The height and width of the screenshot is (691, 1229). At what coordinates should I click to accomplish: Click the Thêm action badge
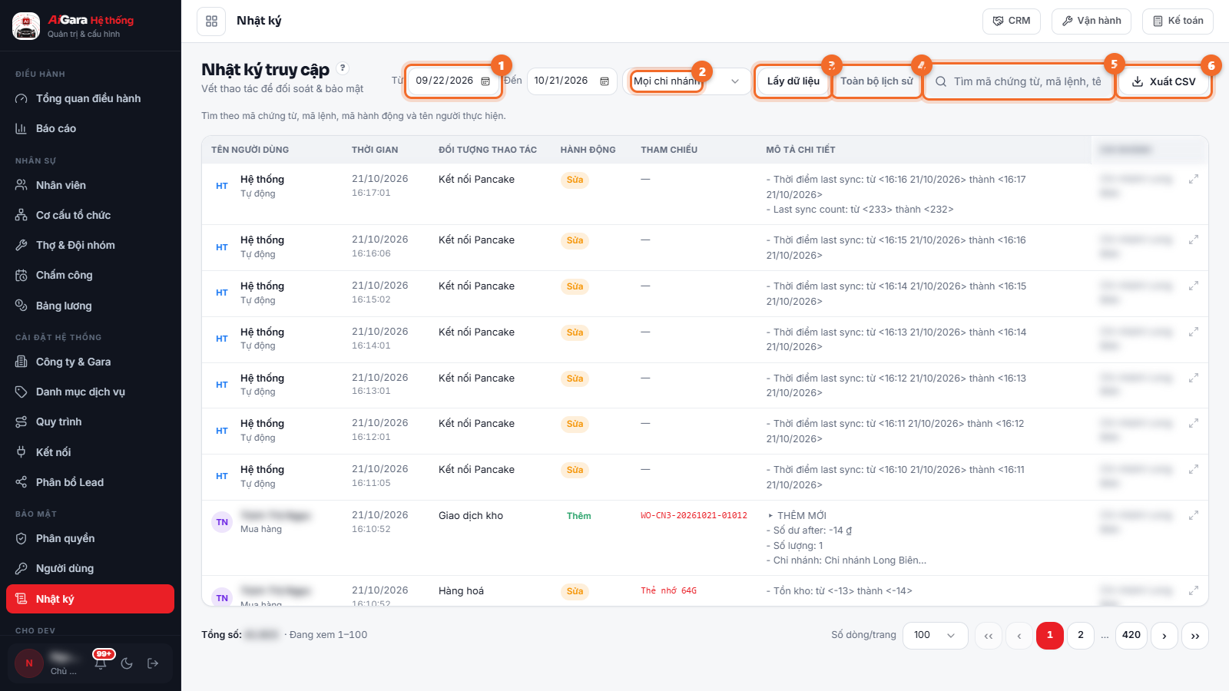point(579,516)
